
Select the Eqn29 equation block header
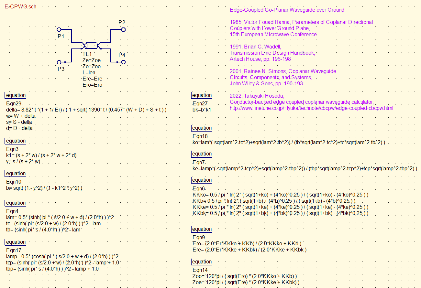tap(16, 95)
